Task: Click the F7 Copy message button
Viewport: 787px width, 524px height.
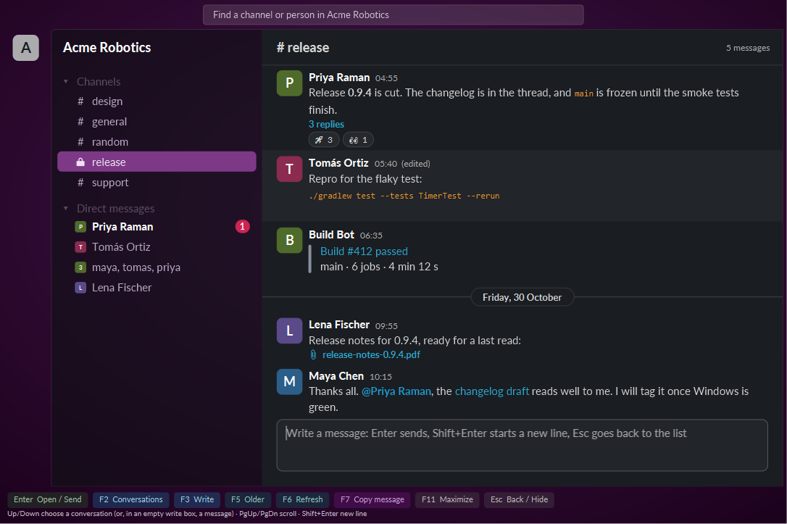Action: (x=372, y=500)
